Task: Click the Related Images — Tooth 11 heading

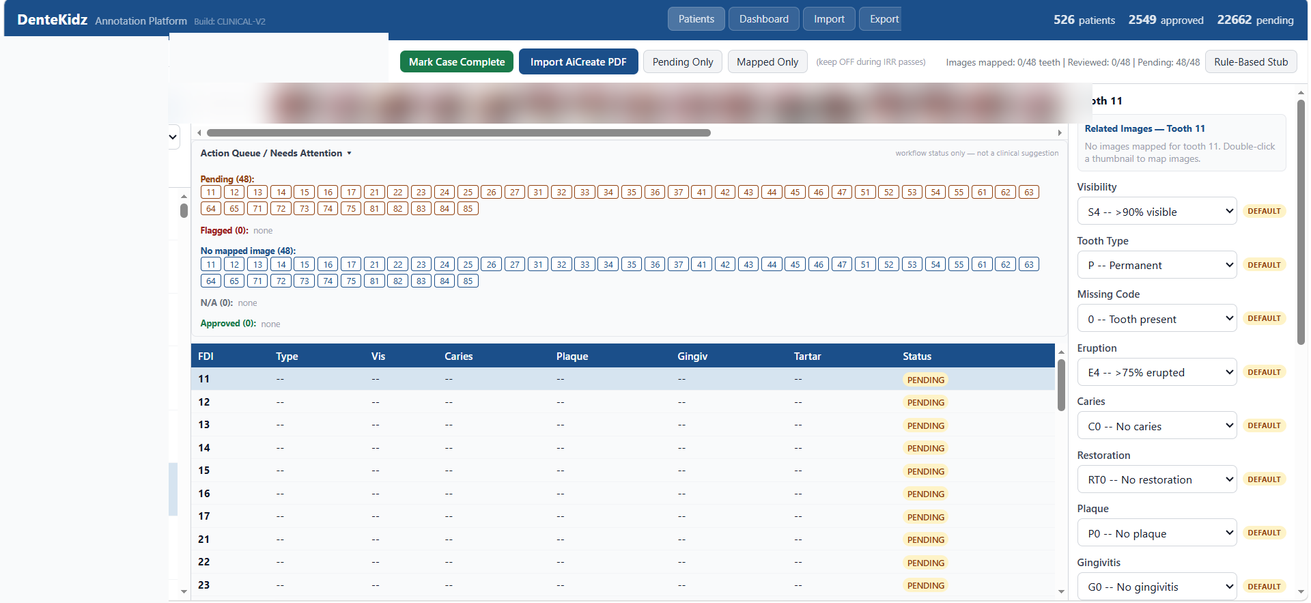Action: (x=1144, y=128)
